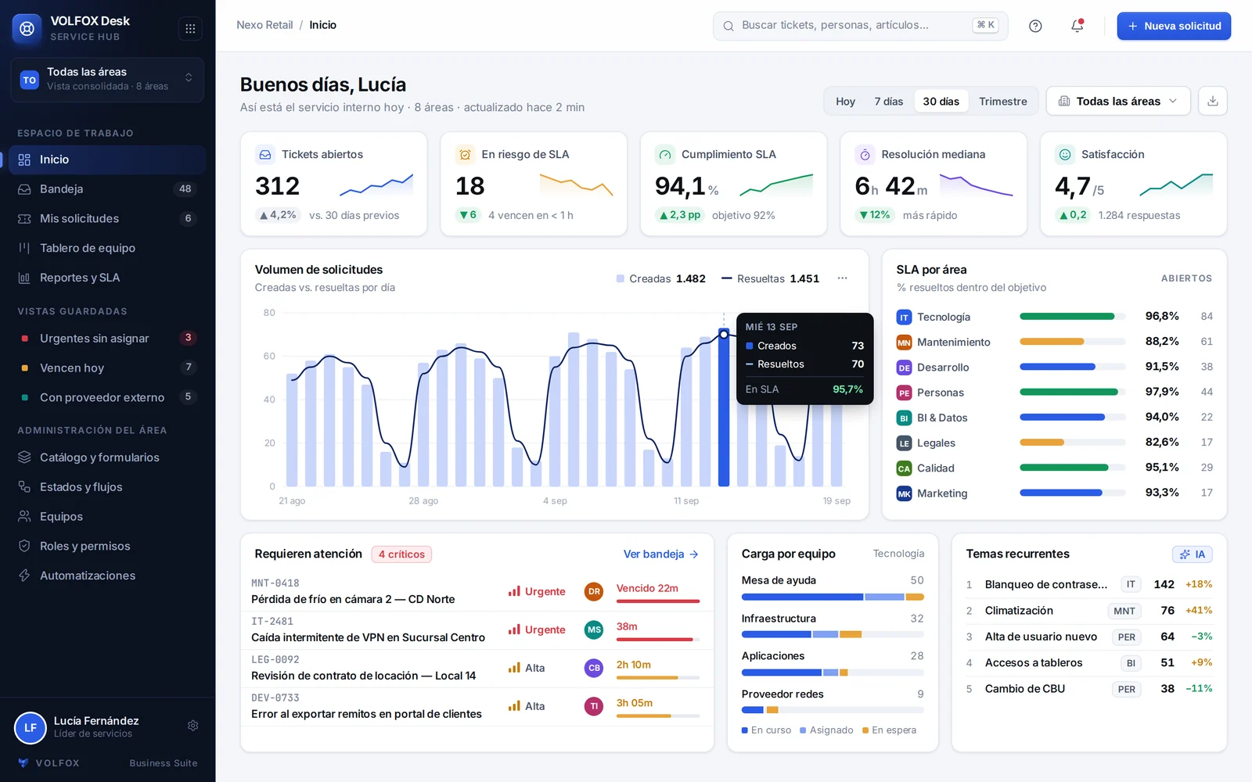Viewport: 1252px width, 782px height.
Task: Open Todas las áreas filter dropdown
Action: pyautogui.click(x=1118, y=101)
